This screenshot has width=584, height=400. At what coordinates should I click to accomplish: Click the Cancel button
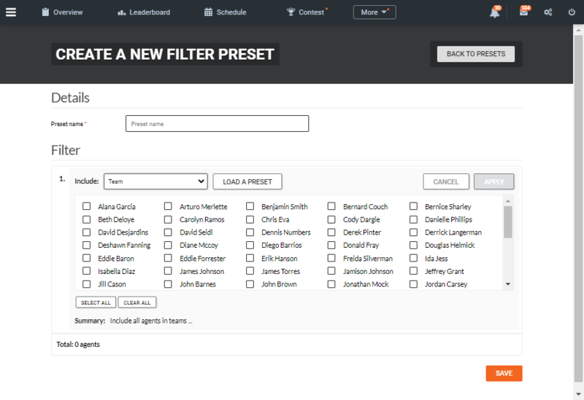446,181
